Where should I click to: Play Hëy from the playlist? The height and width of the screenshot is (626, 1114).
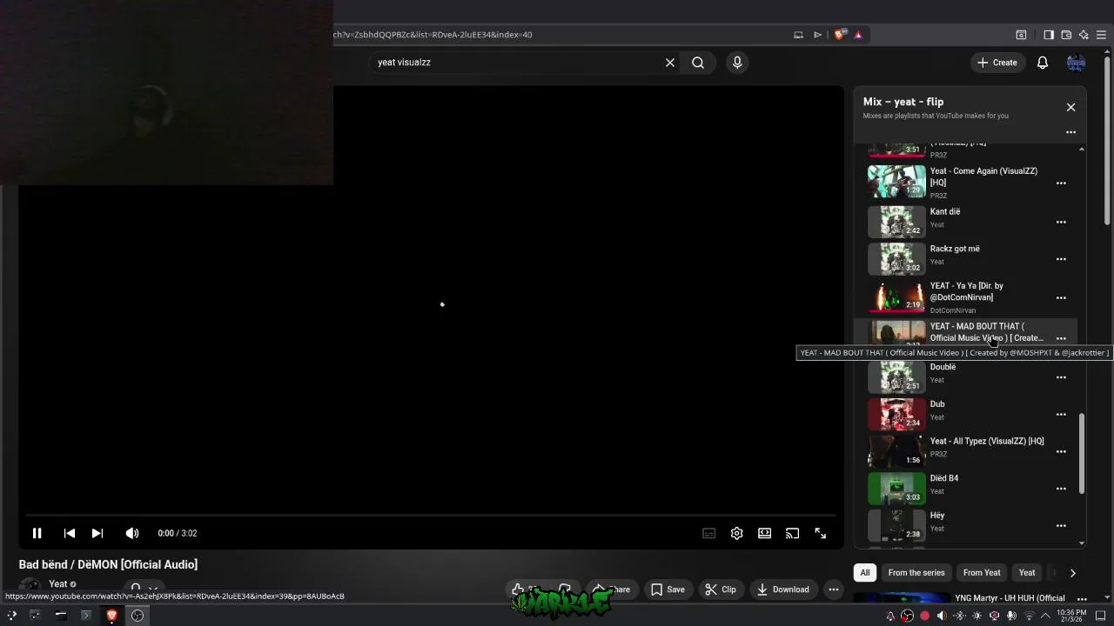coord(896,525)
